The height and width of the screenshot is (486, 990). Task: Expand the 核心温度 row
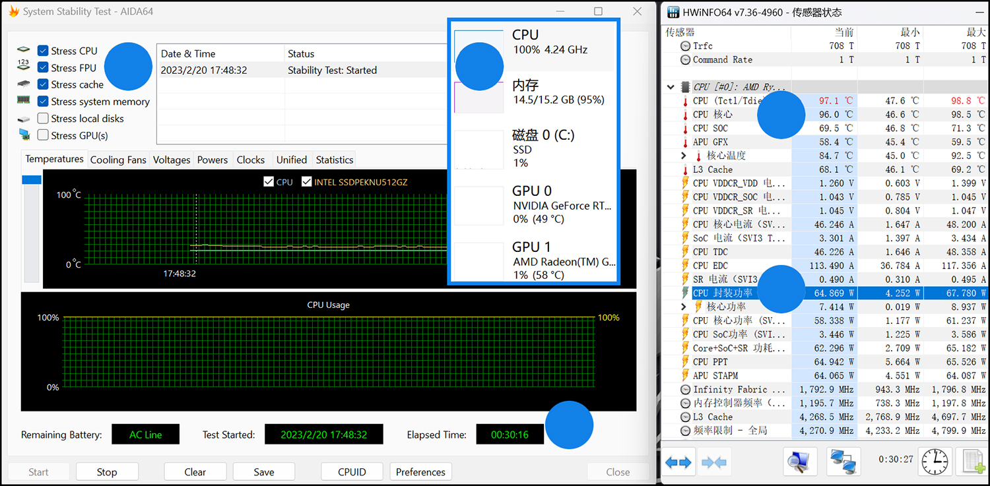point(684,156)
